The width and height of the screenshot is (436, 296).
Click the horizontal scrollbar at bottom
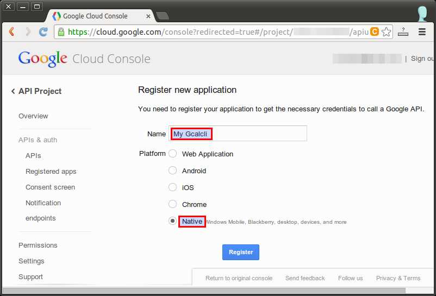coord(204,291)
